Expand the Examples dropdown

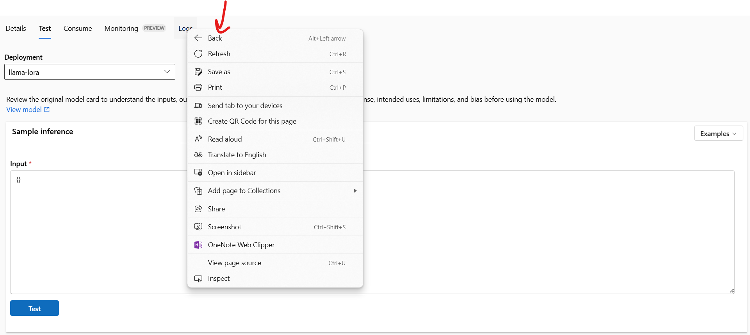(718, 133)
